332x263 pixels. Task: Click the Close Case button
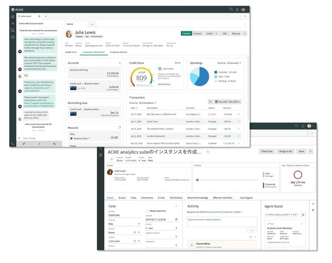[x=267, y=151]
